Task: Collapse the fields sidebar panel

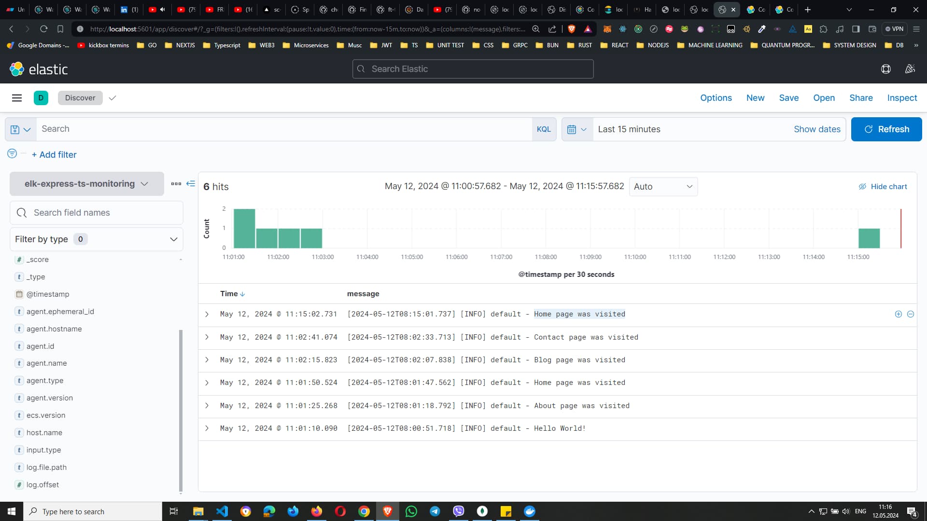Action: tap(191, 183)
